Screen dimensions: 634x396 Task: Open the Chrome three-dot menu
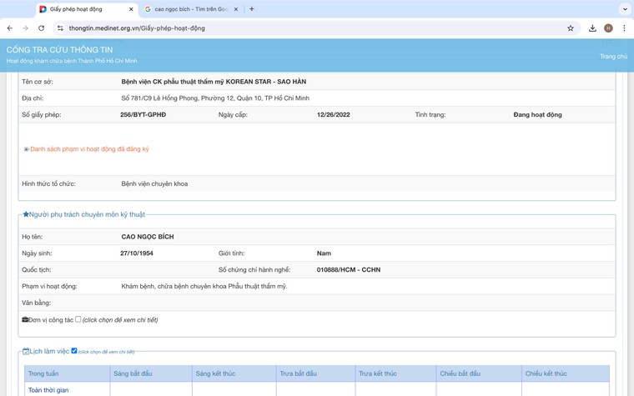point(624,28)
